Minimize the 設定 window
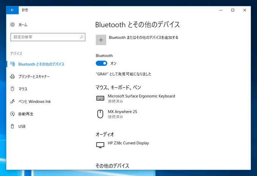Viewport: 257px width, 176px height. (x=221, y=10)
